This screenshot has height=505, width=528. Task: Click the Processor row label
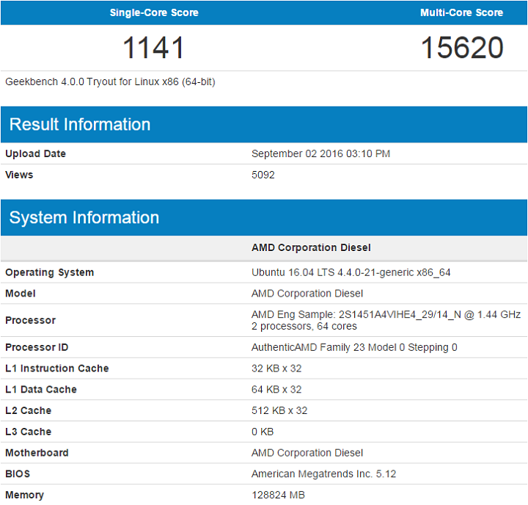[30, 320]
